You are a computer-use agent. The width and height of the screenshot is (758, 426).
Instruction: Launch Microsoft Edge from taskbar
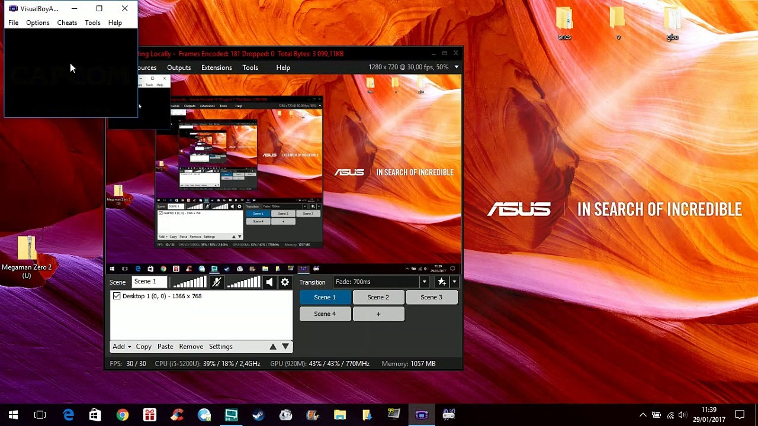68,415
